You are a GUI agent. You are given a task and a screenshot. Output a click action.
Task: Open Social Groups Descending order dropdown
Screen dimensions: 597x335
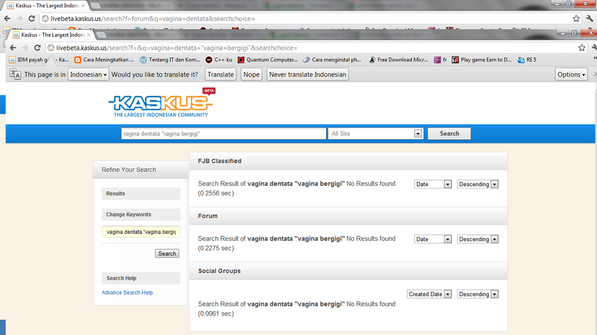click(x=478, y=294)
